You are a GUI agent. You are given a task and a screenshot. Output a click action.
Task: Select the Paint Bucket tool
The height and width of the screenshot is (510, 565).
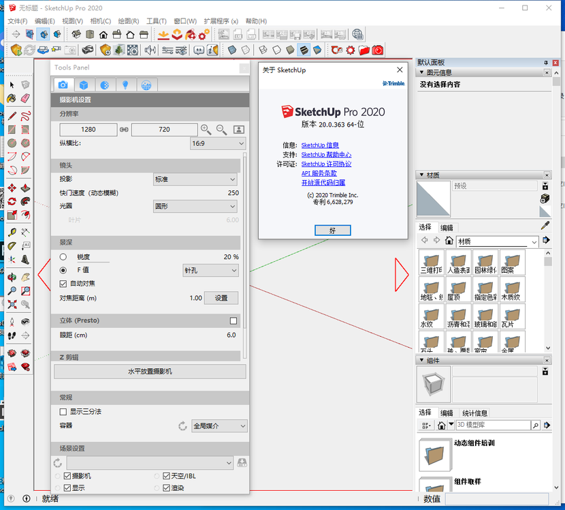point(12,99)
